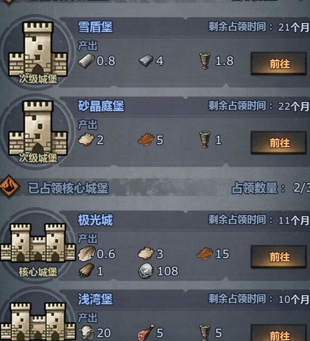310x341 pixels.
Task: Click 前往 button for 砂晶庭堡
Action: [279, 143]
